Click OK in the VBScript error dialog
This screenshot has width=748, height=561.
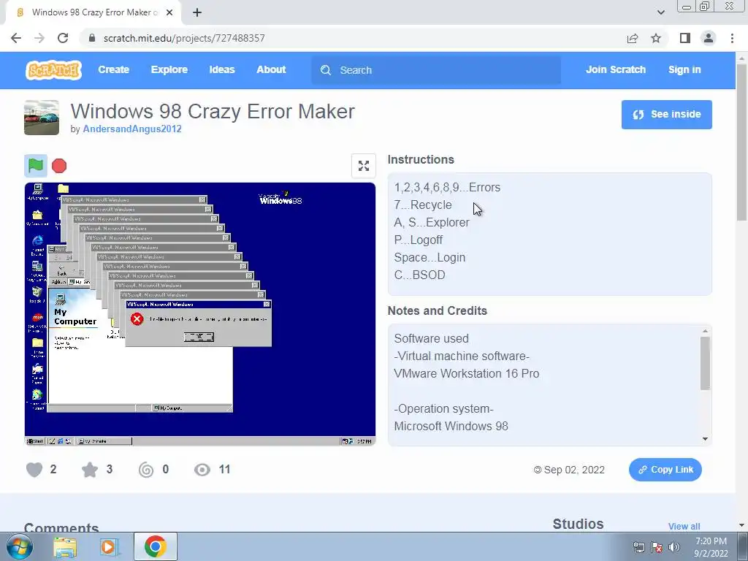click(x=199, y=337)
